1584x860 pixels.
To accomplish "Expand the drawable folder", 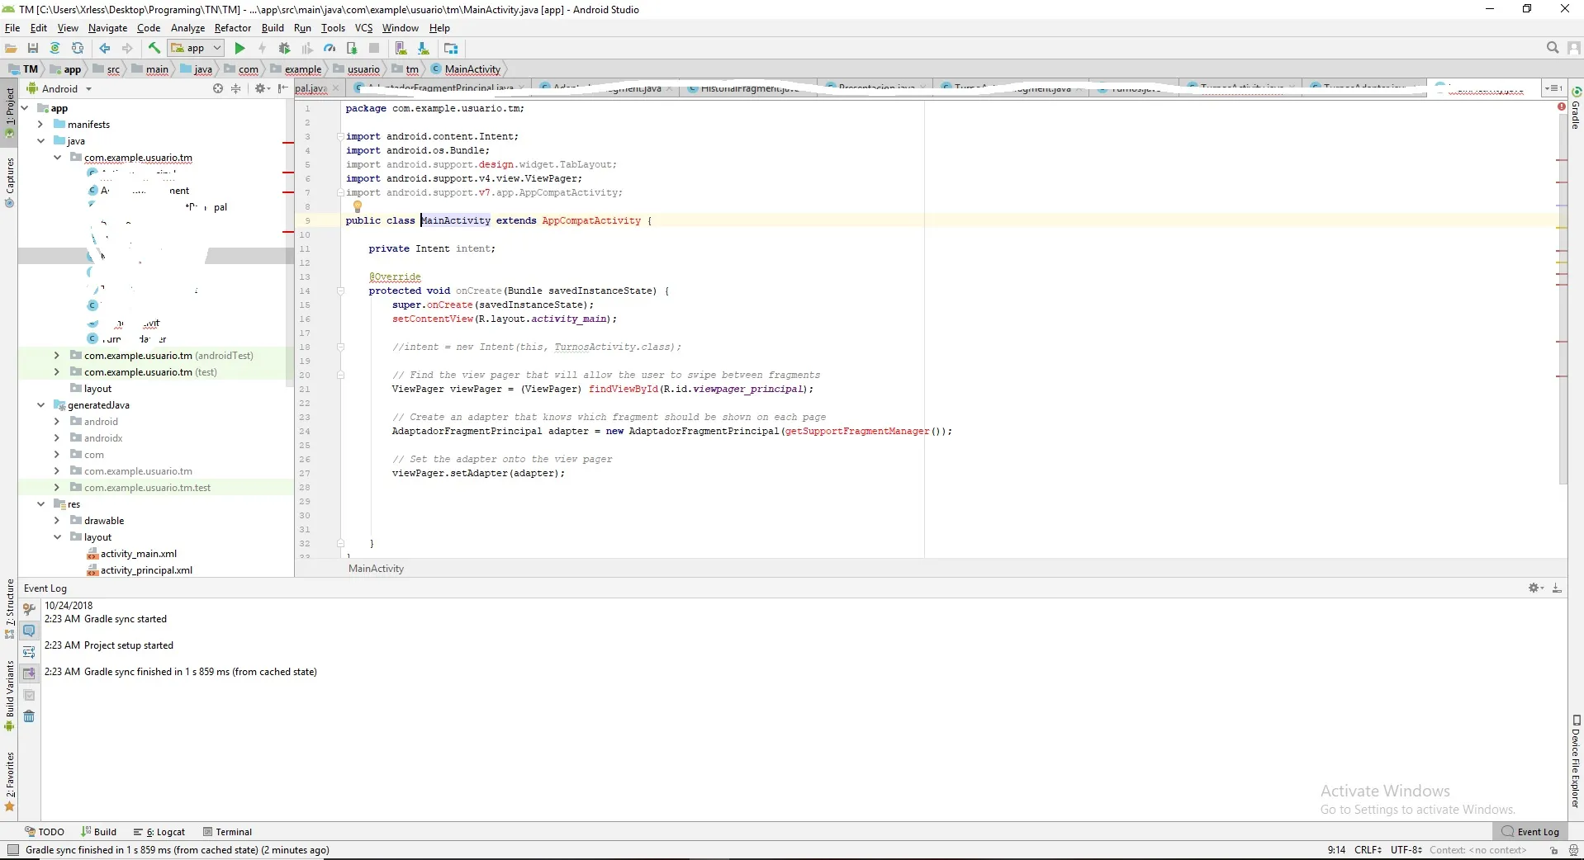I will 57,521.
